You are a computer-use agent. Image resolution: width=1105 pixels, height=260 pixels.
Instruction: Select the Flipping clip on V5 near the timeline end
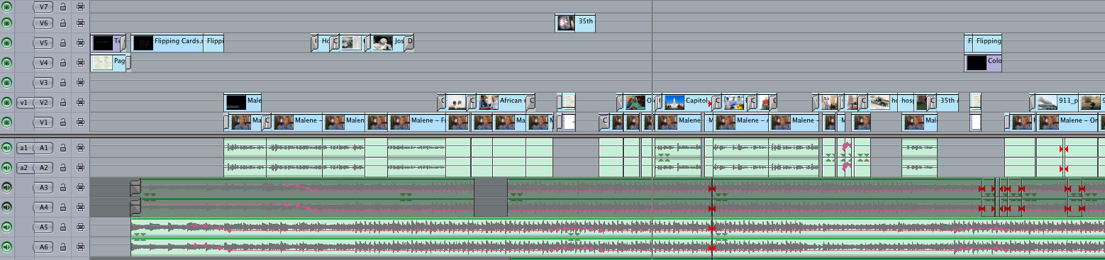pyautogui.click(x=987, y=43)
